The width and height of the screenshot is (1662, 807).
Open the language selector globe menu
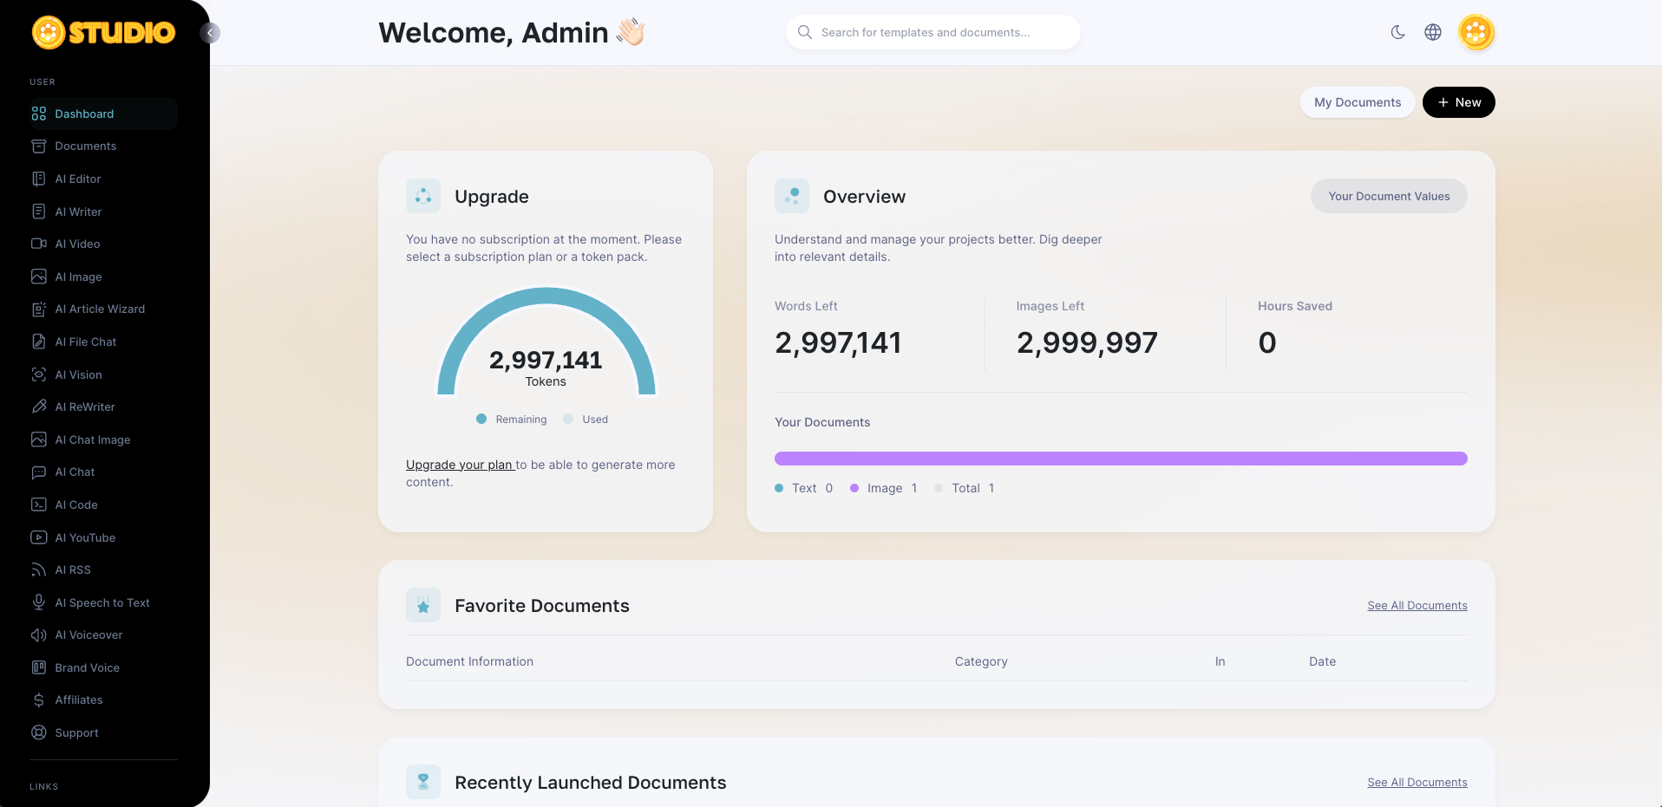[1433, 33]
